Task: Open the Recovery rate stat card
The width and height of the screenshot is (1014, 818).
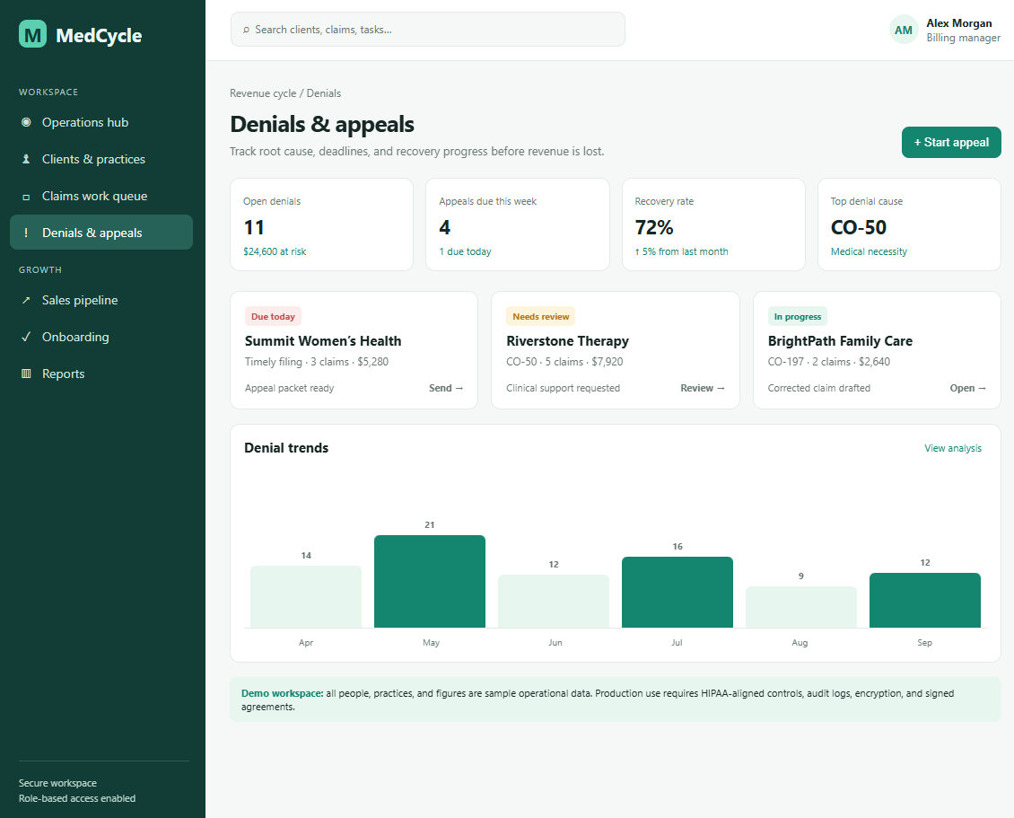Action: (x=713, y=224)
